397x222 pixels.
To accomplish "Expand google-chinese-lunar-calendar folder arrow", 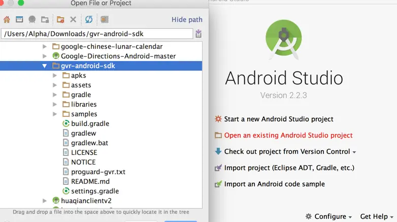I will [45, 46].
